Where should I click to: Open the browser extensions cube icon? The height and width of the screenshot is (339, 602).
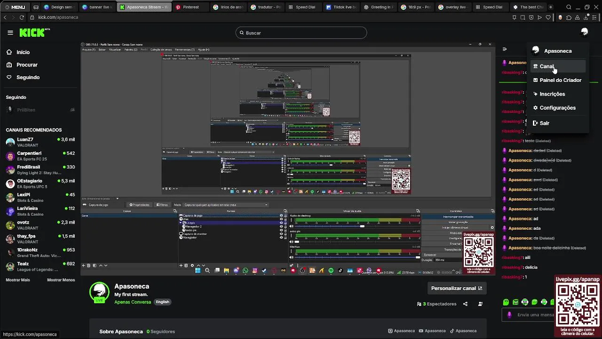tap(569, 17)
